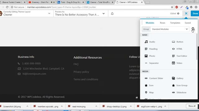
Task: Click Show all downloads button
Action: point(192,106)
